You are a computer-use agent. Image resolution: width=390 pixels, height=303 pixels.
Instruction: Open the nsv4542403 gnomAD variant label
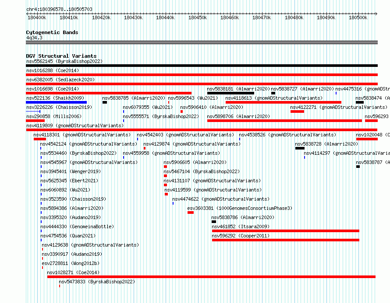point(185,135)
